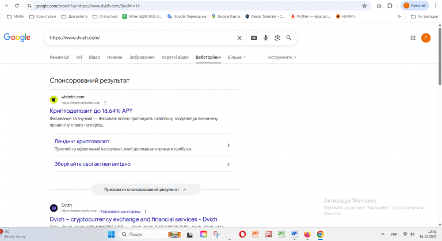The image size is (442, 241).
Task: Open the Користувачі bookmark folder
Action: (x=43, y=16)
